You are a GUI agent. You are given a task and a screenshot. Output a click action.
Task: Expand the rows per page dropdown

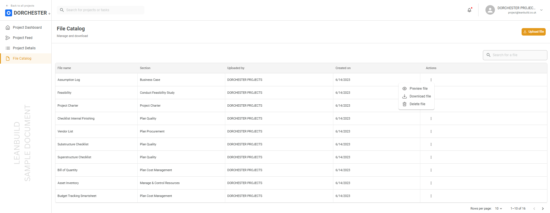click(499, 208)
